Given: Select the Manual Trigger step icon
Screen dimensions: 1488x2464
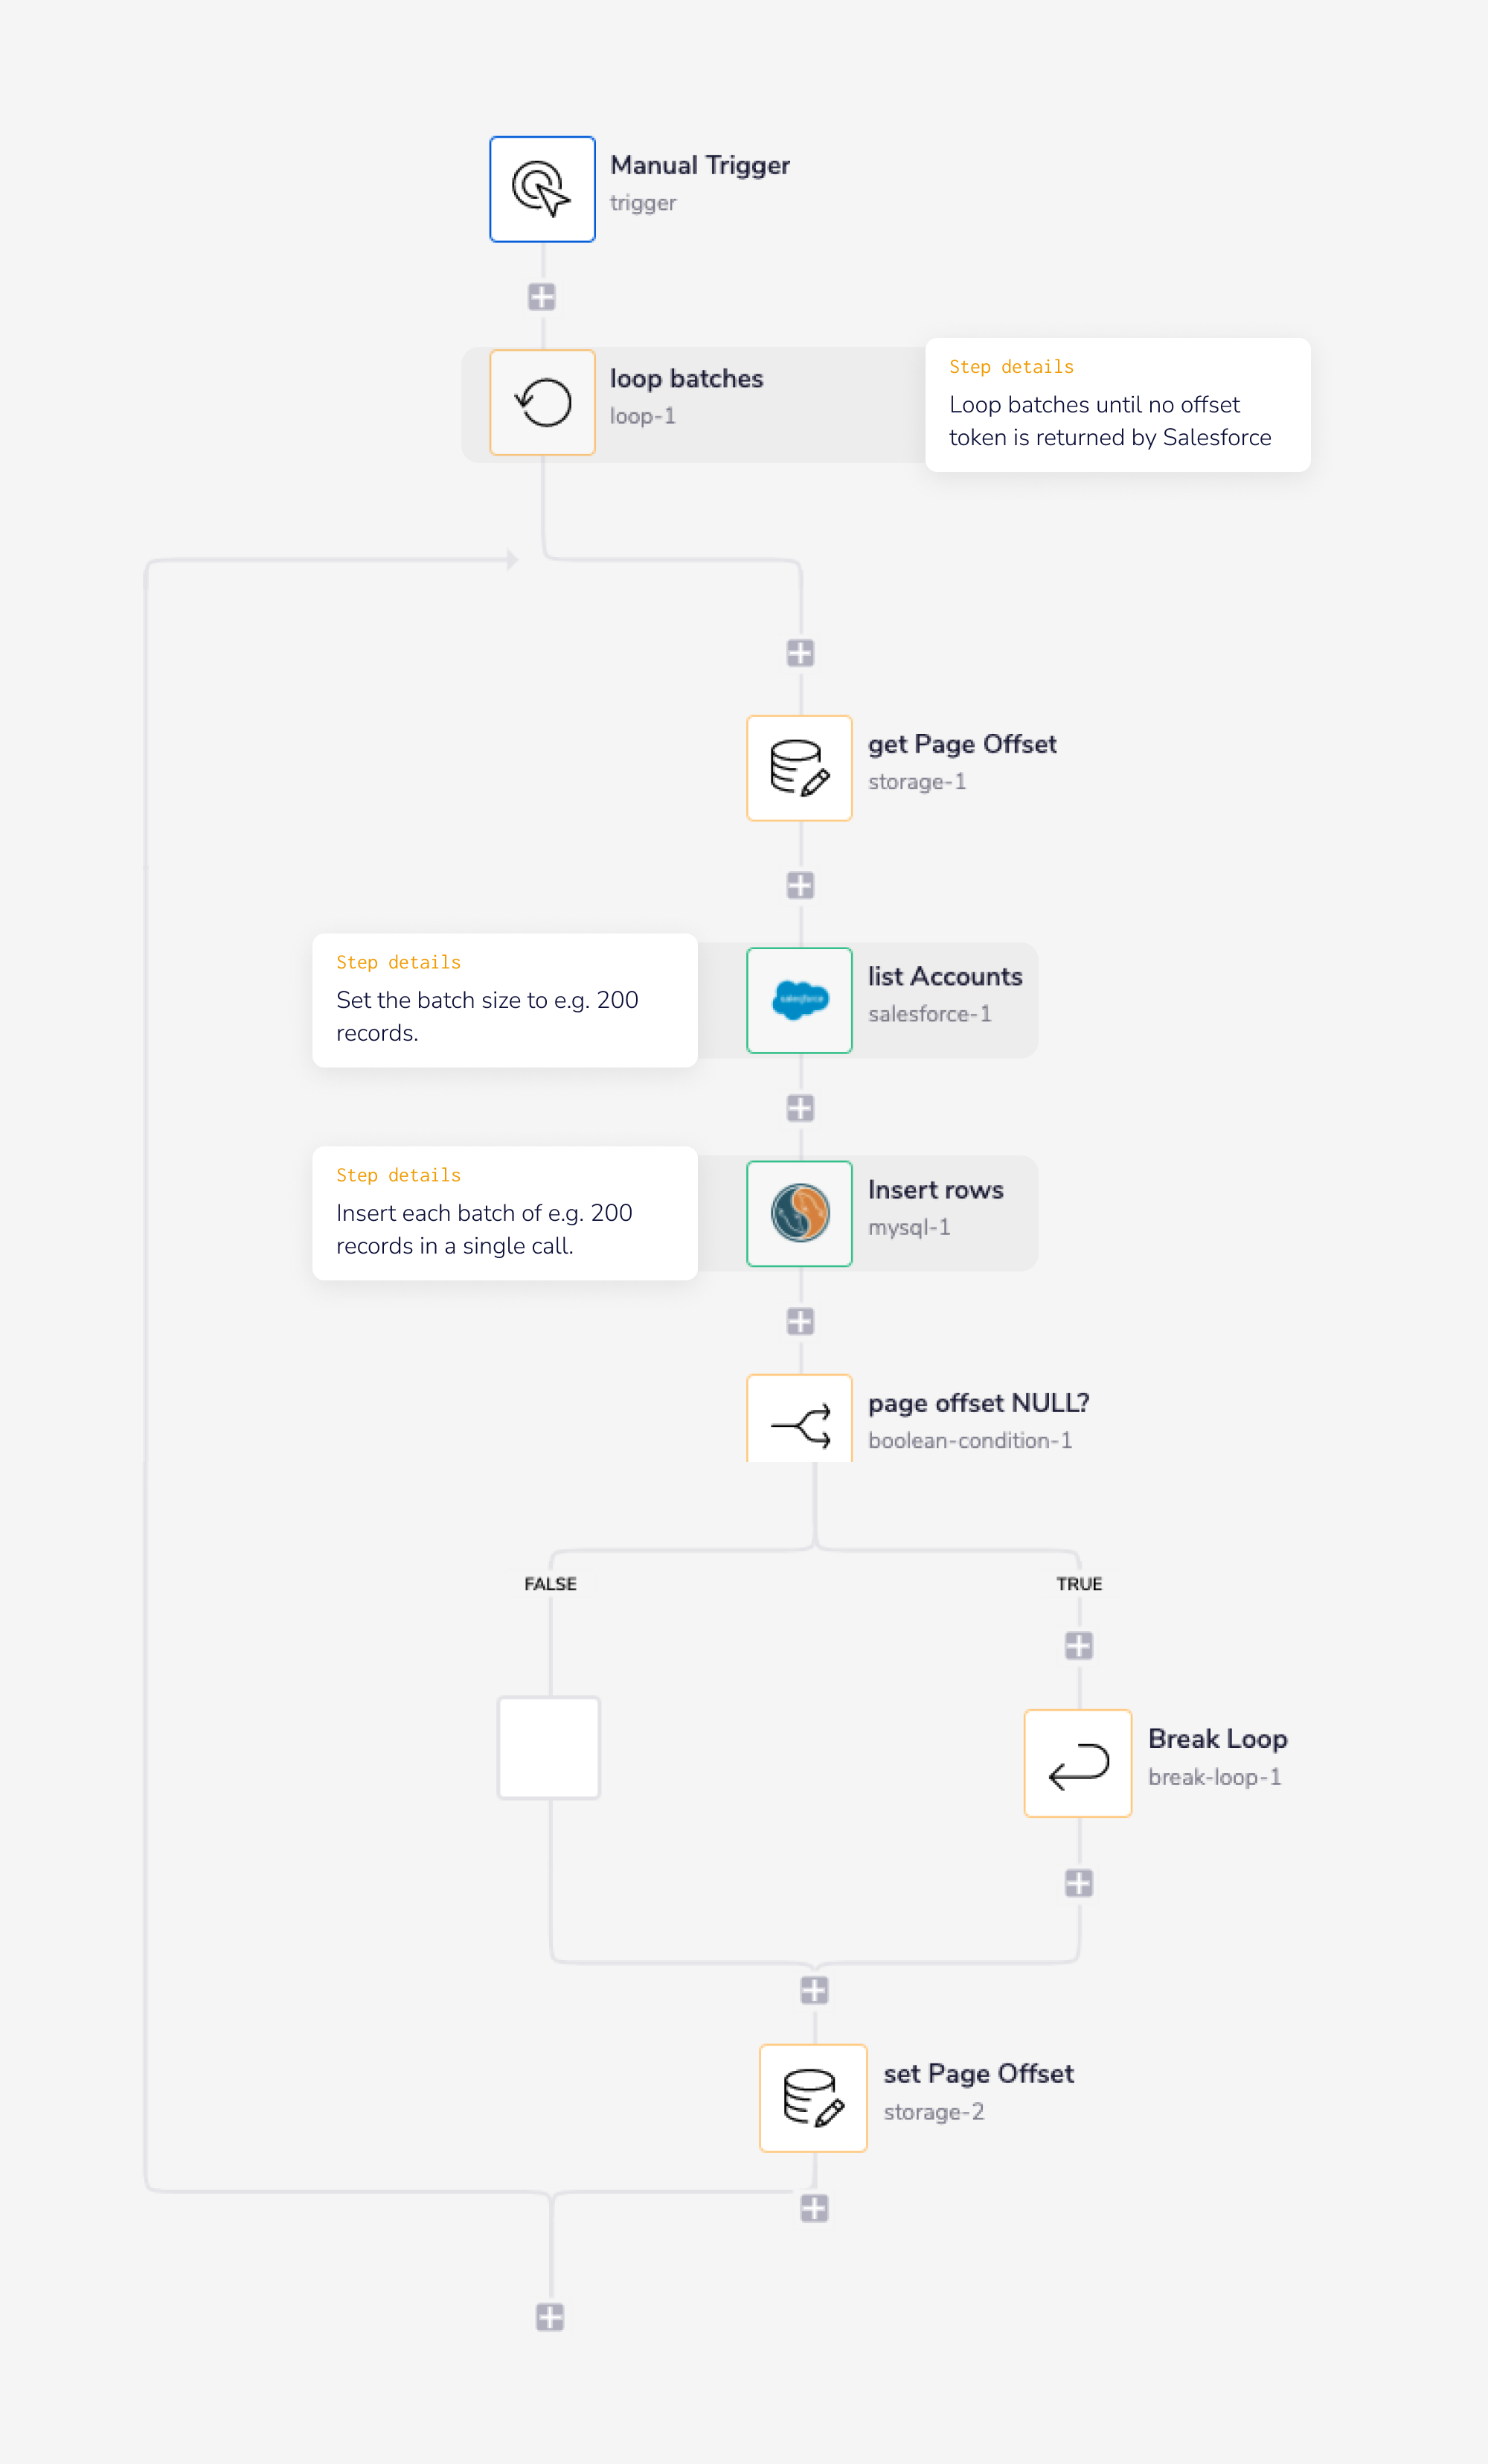Looking at the screenshot, I should tap(542, 189).
